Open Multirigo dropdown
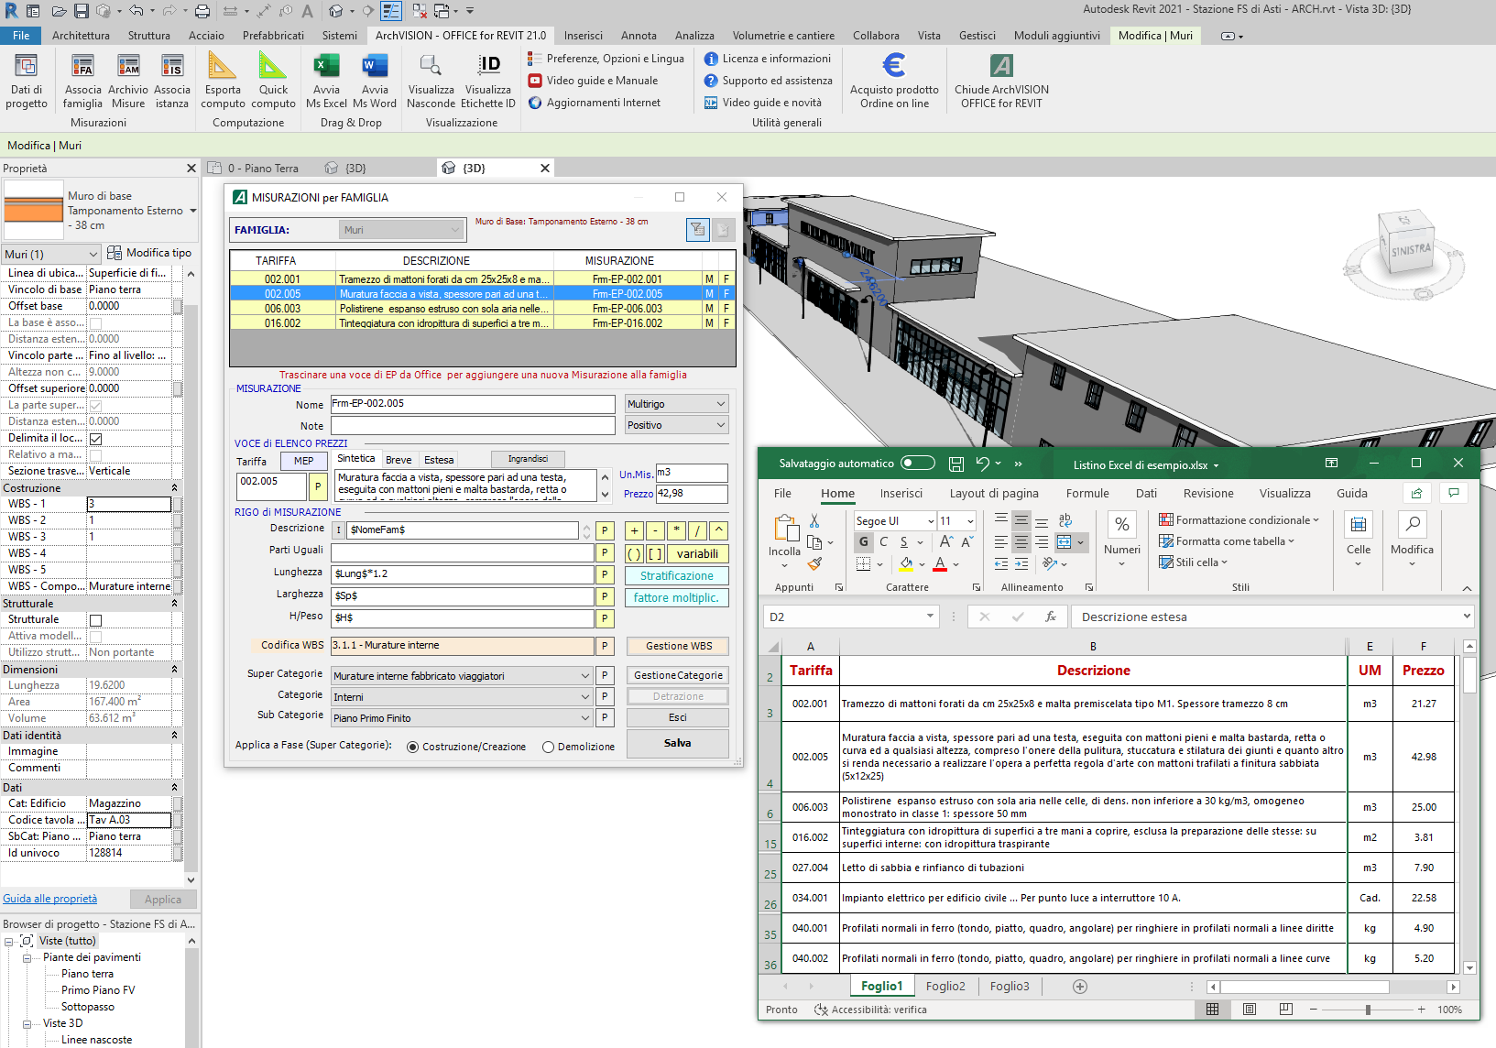The image size is (1496, 1048). point(676,404)
